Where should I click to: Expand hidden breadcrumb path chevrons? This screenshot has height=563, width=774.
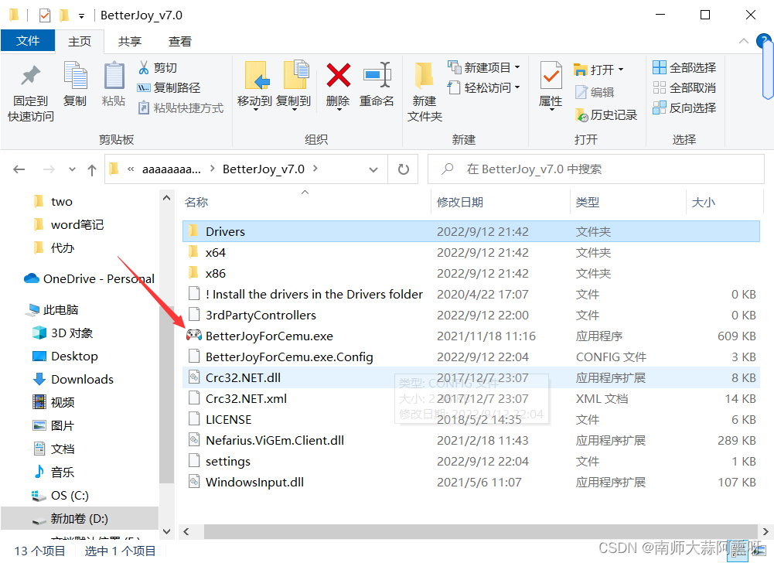131,169
